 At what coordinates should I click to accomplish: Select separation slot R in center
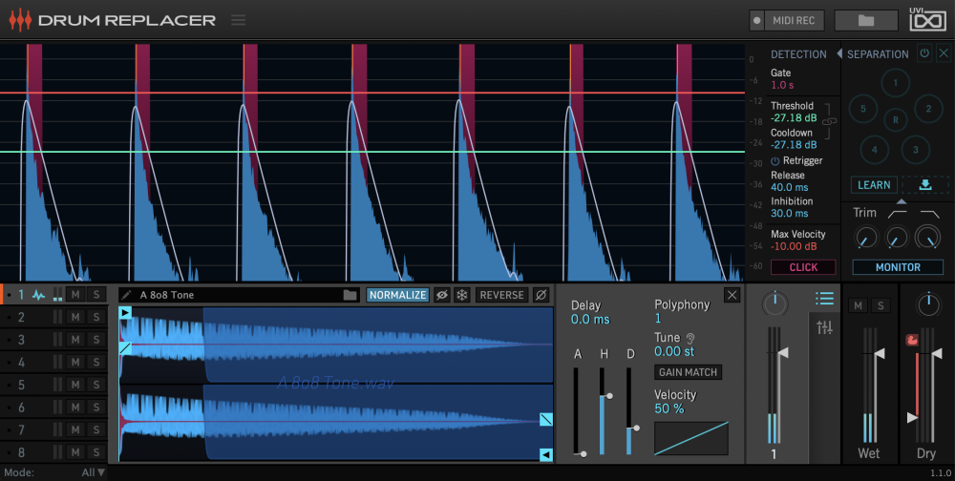(x=895, y=120)
